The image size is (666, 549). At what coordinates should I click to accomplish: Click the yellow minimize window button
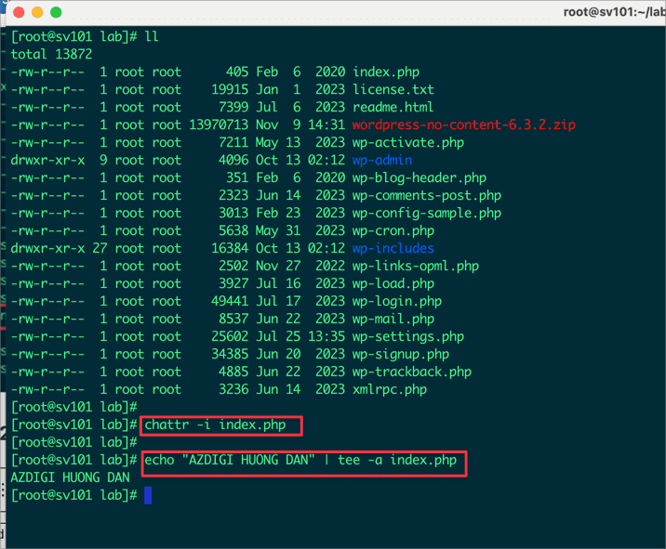37,13
